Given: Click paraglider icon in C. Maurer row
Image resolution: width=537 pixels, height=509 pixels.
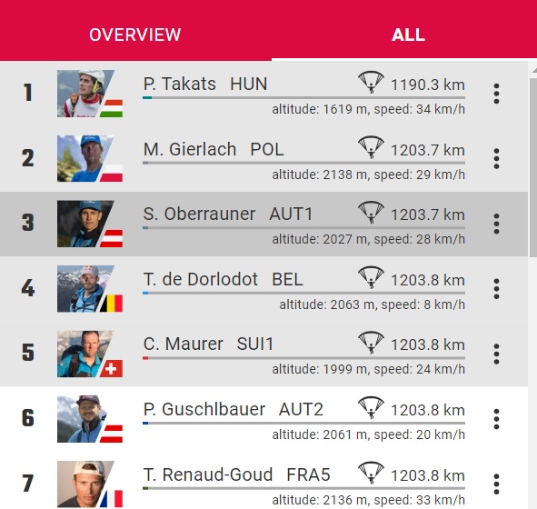Looking at the screenshot, I should point(371,343).
